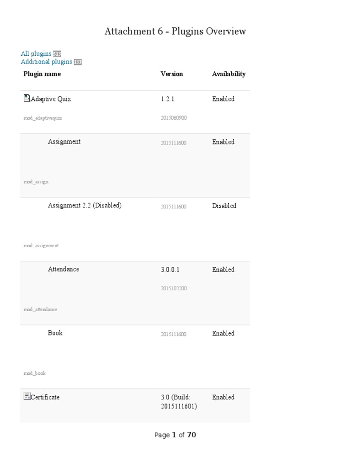This screenshot has height=468, width=351.
Task: Click the Attendance version 3.0.0.1 text
Action: point(170,270)
